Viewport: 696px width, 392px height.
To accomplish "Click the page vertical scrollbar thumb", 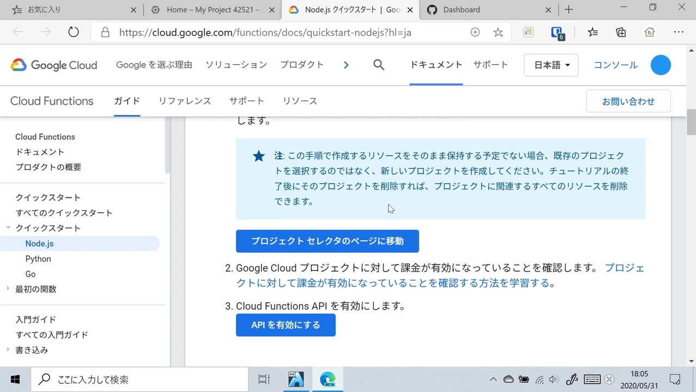I will click(x=691, y=122).
